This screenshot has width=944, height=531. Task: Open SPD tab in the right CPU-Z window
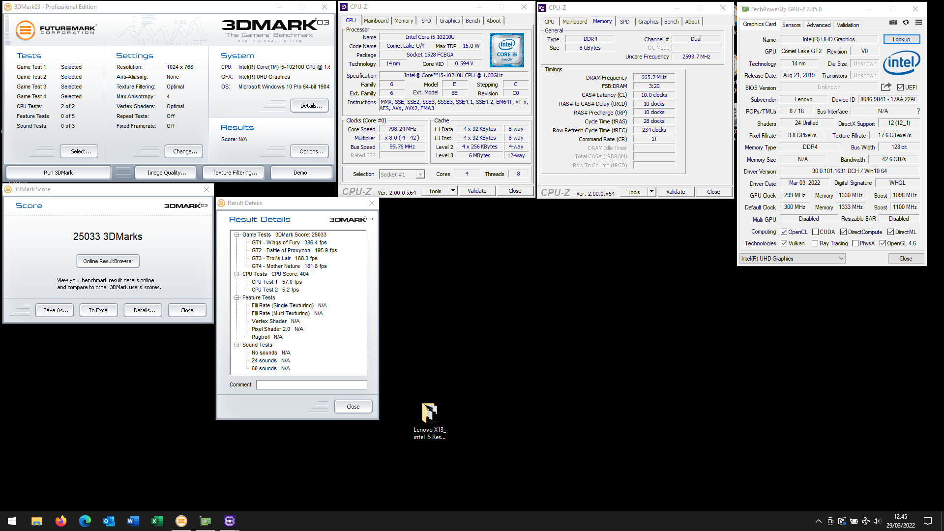click(x=624, y=22)
